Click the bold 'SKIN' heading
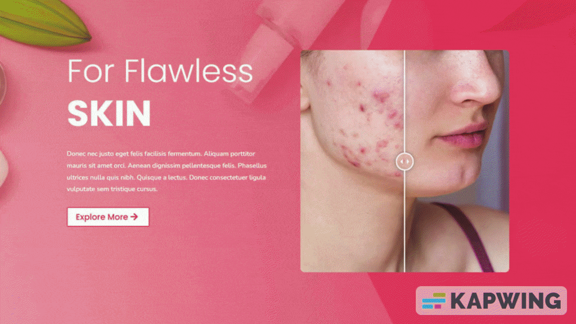Screen dimensions: 576x324 pyautogui.click(x=109, y=113)
